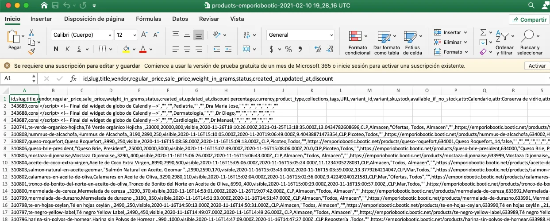Click the Clear eraser icon
Screen dimensions: 550x221
point(483,52)
